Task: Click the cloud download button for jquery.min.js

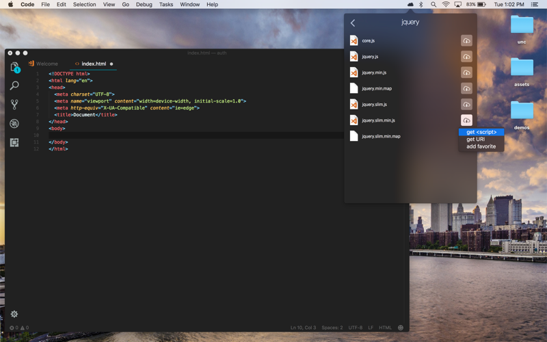Action: 466,73
